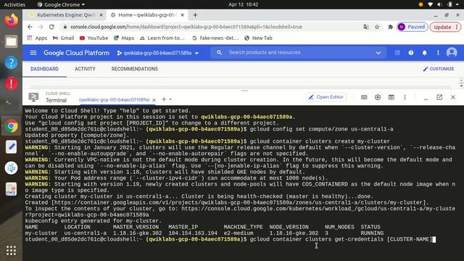Screen dimensions: 464x261
Task: Open the Cloud Shell gear settings icon
Action: [378, 97]
